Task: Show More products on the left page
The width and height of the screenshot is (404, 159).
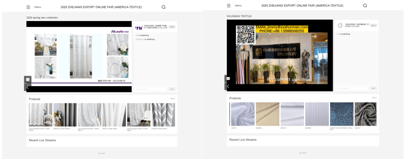Action: coord(173,99)
